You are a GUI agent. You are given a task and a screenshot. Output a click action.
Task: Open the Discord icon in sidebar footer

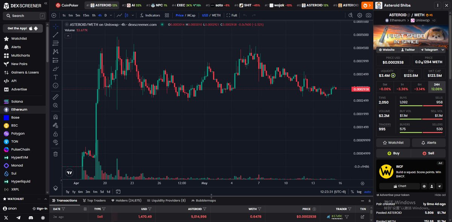pos(31,217)
